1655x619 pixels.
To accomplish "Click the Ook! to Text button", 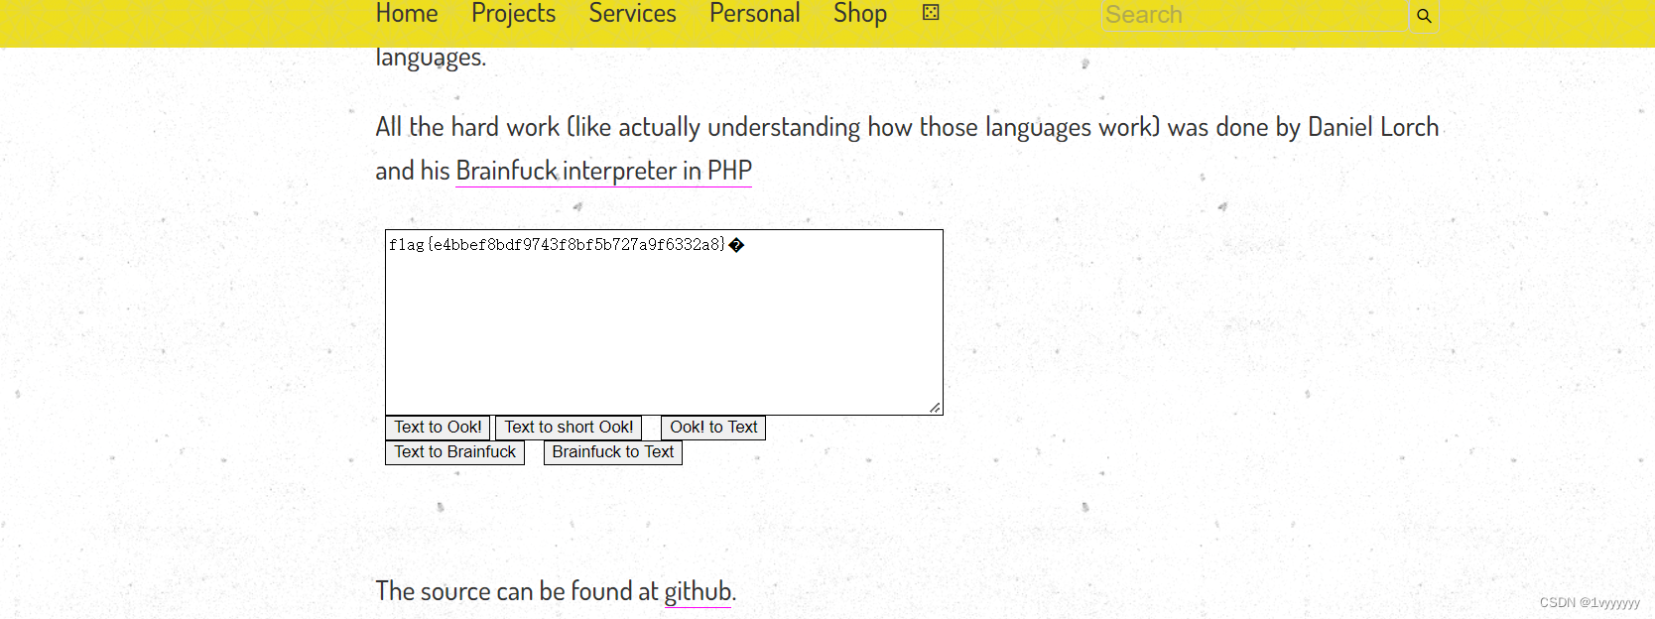I will tap(713, 428).
